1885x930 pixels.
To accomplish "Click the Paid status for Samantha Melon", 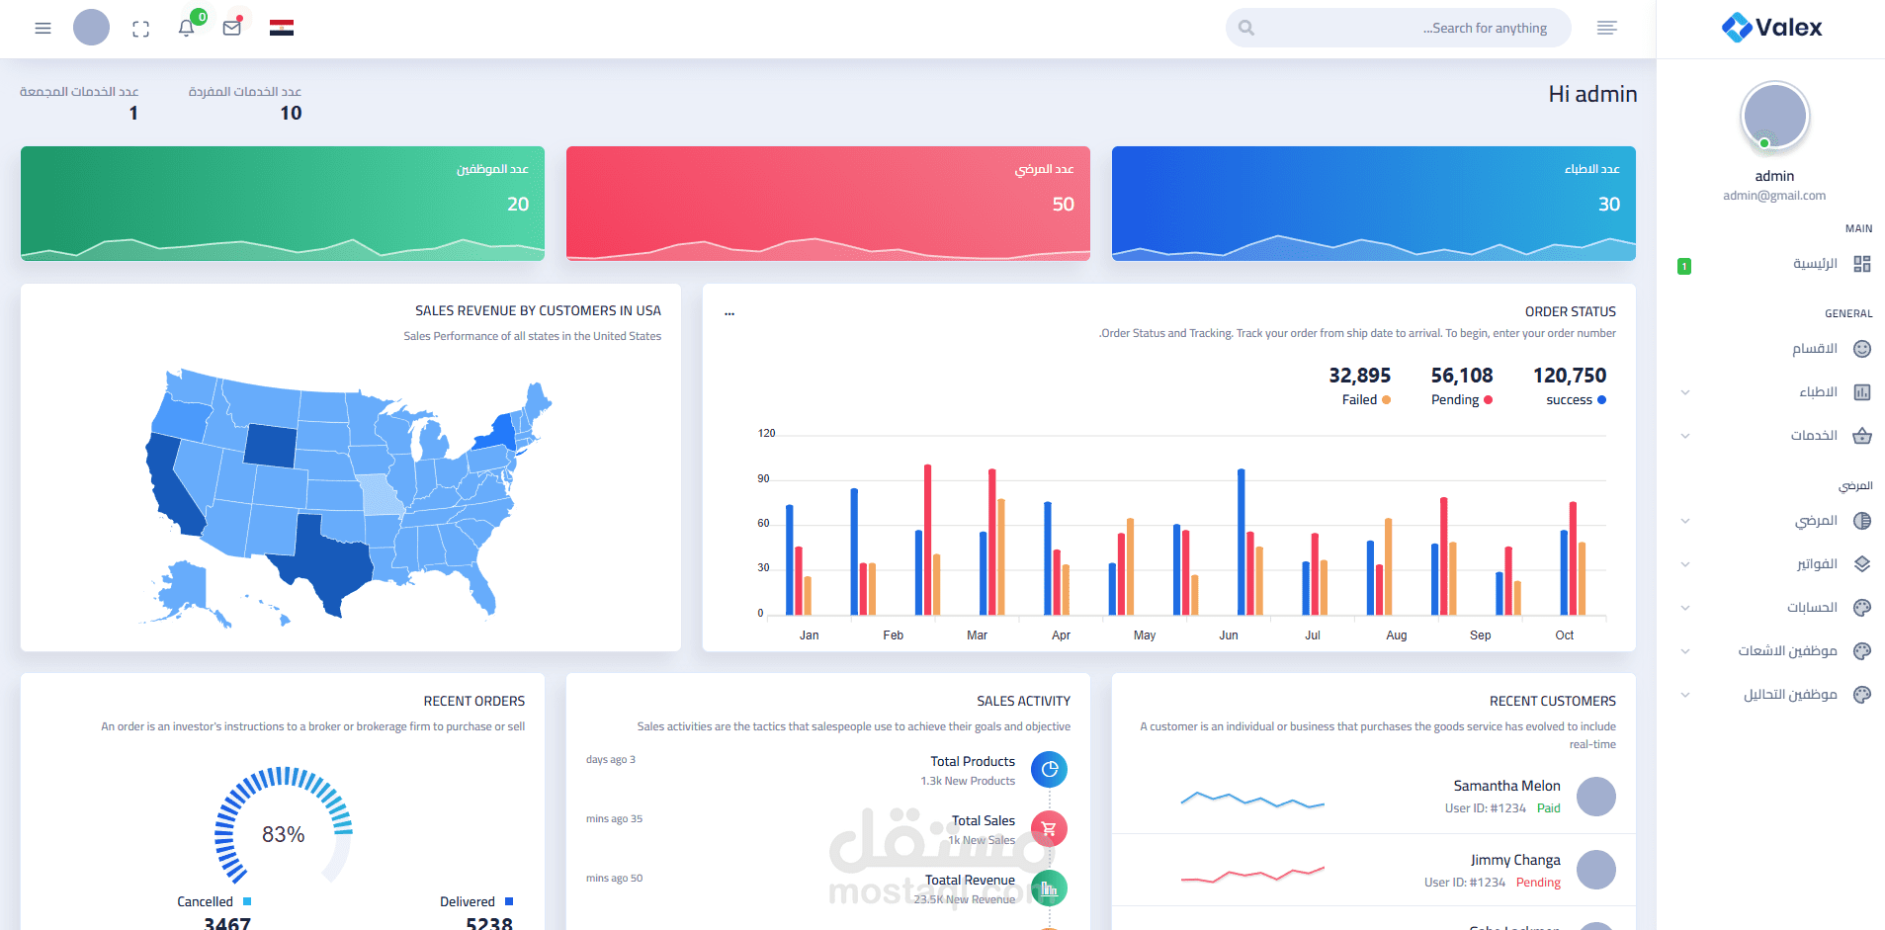I will coord(1549,808).
